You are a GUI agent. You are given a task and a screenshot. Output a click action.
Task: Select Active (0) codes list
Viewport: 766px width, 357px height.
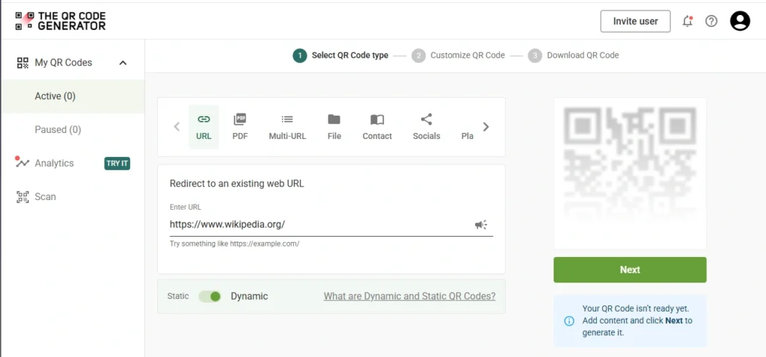pyautogui.click(x=73, y=96)
